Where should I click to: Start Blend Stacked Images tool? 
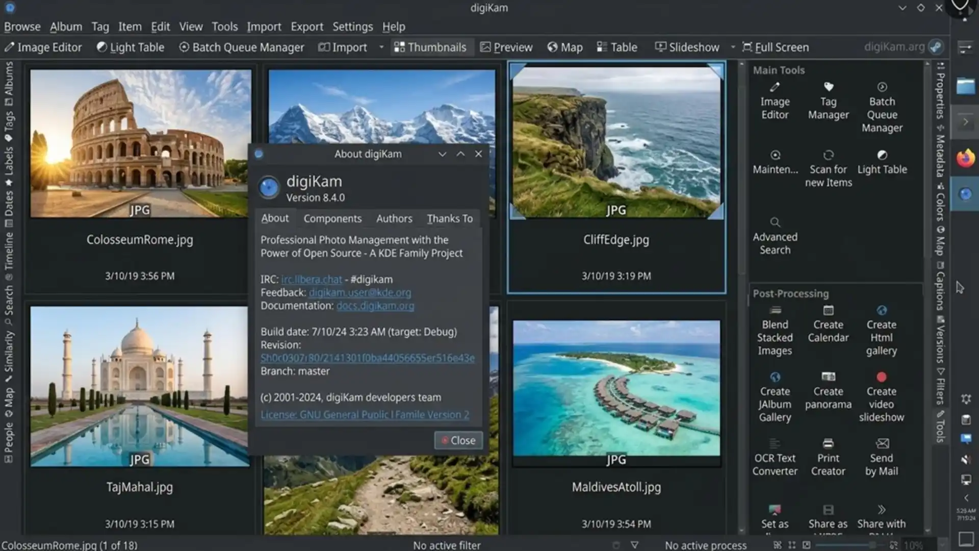click(775, 331)
